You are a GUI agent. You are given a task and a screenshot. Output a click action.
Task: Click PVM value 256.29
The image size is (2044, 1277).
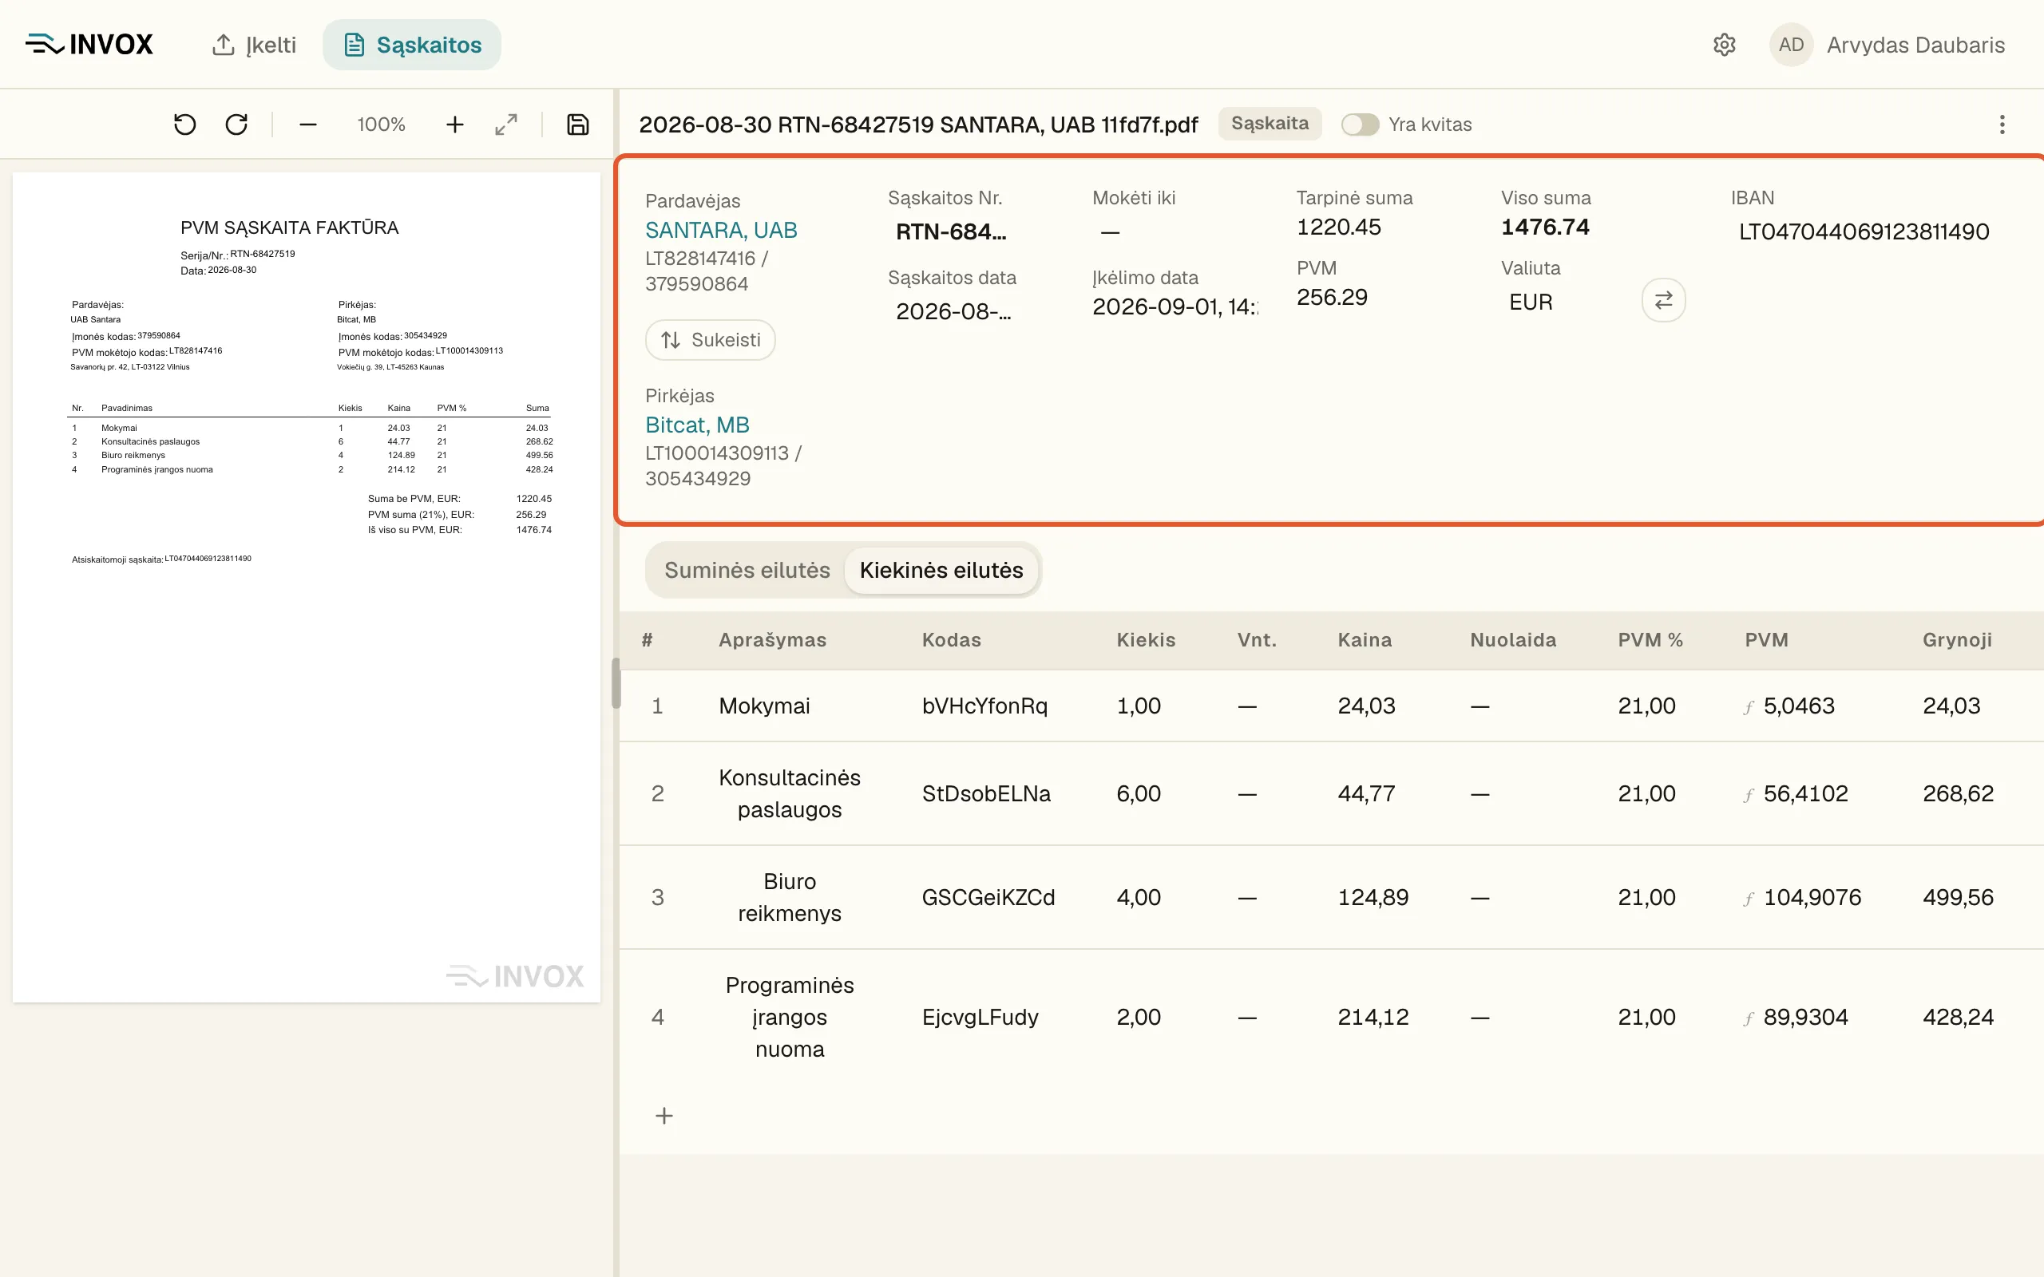point(1332,297)
